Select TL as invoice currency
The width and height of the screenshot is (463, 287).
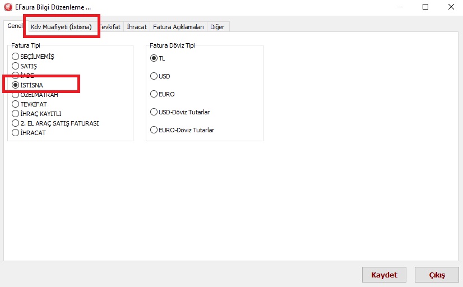154,58
